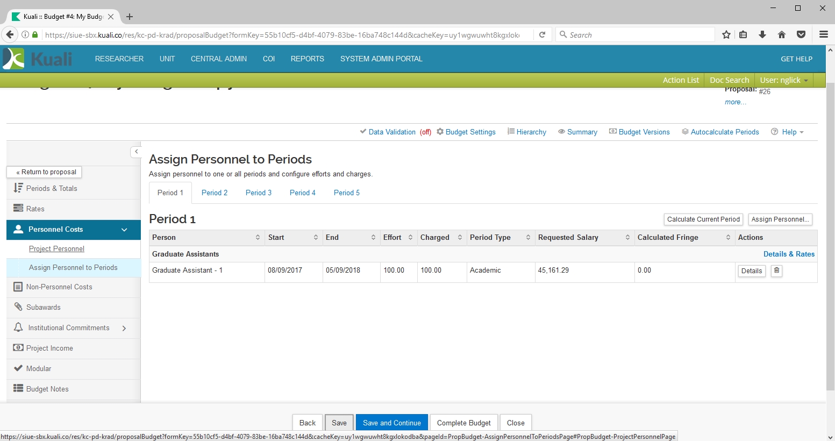This screenshot has width=835, height=441.
Task: Delete Graduate Assistant row with trash icon
Action: pos(776,271)
